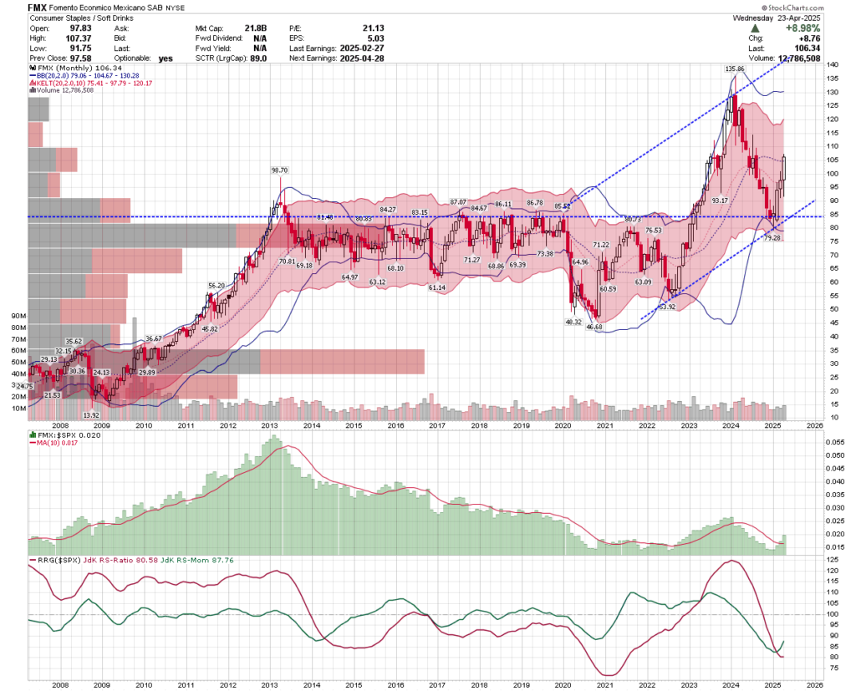Viewport: 856px width, 691px height.
Task: Expand the FMX (Monthly) legend entry
Action: click(79, 69)
